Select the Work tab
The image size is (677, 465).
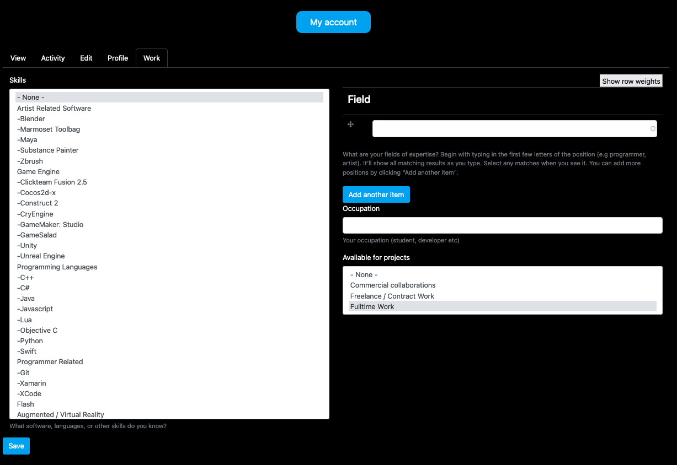[x=152, y=58]
